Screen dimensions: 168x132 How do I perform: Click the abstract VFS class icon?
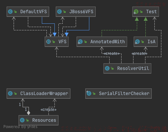pos(48,42)
